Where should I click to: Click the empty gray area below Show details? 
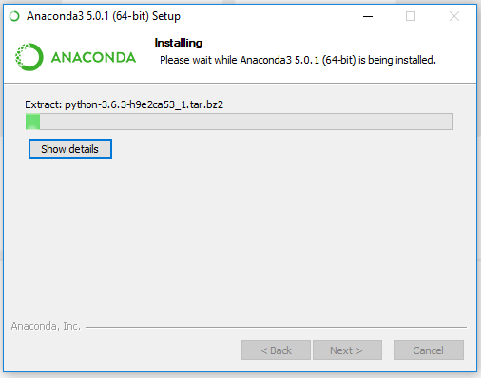pos(240,237)
